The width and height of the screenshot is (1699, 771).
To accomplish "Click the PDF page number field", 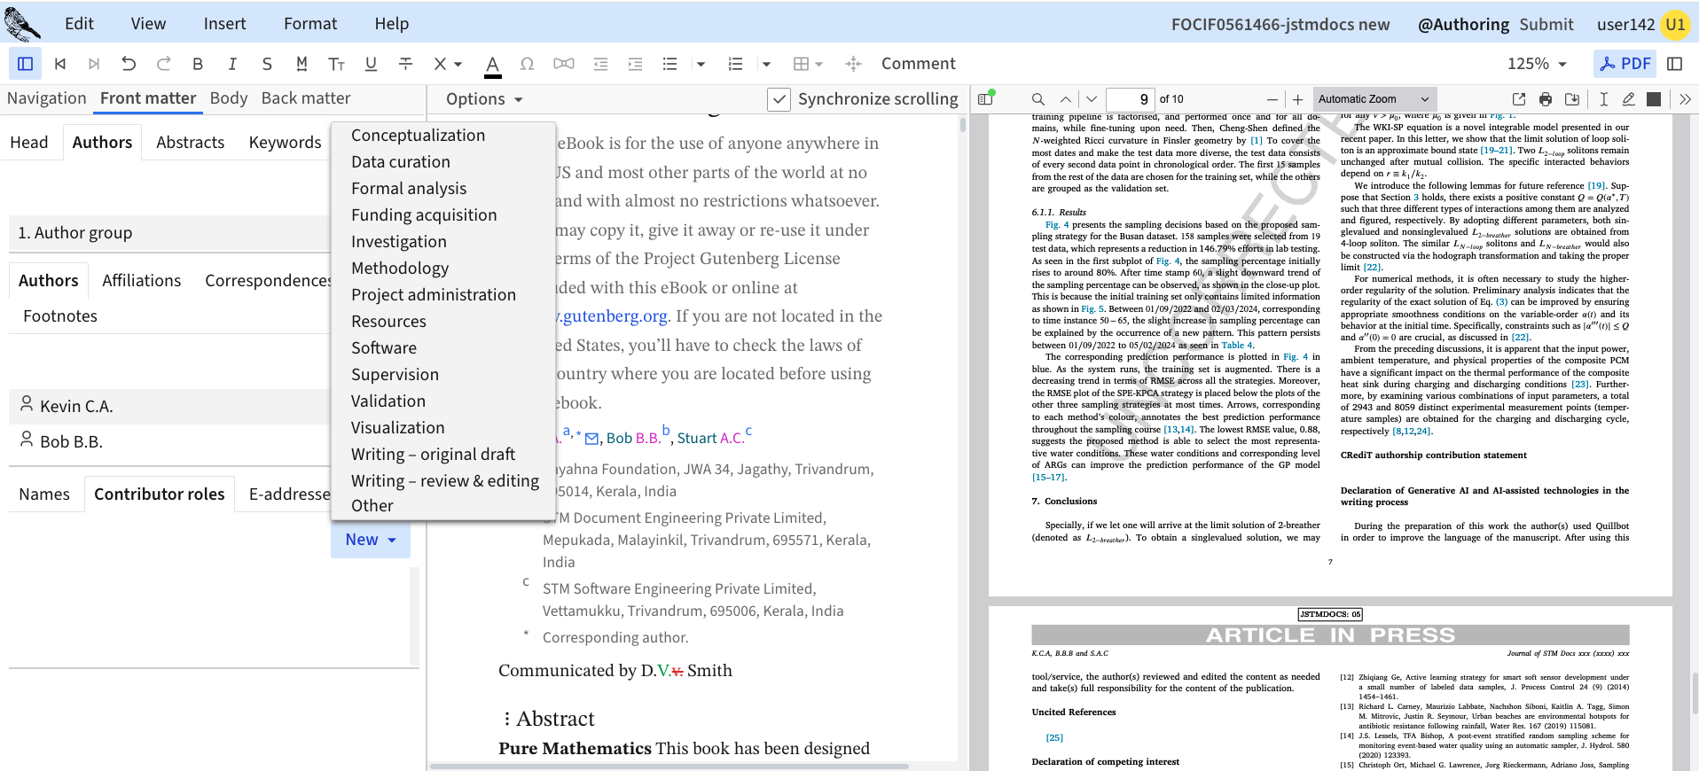I will (x=1129, y=99).
